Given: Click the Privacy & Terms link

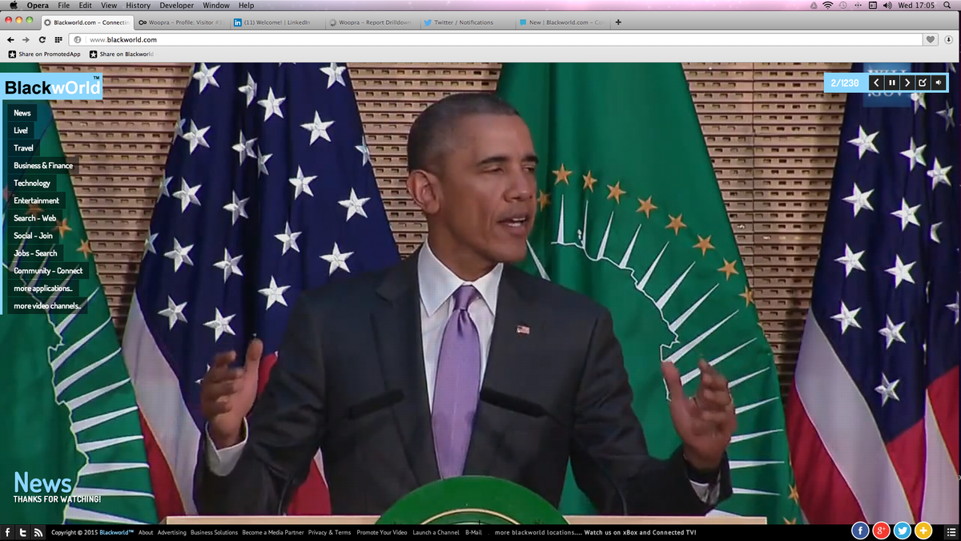Looking at the screenshot, I should pos(331,531).
